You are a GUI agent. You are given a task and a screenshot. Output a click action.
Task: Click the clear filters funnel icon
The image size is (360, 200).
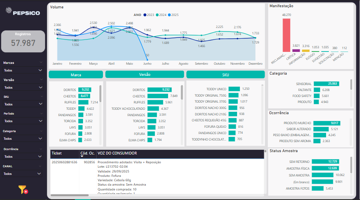23,190
